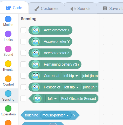
Task: Click the Control category label
Action: coord(8,84)
